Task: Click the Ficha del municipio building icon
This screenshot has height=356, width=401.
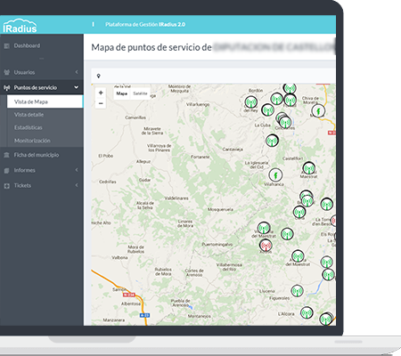Action: click(x=6, y=155)
